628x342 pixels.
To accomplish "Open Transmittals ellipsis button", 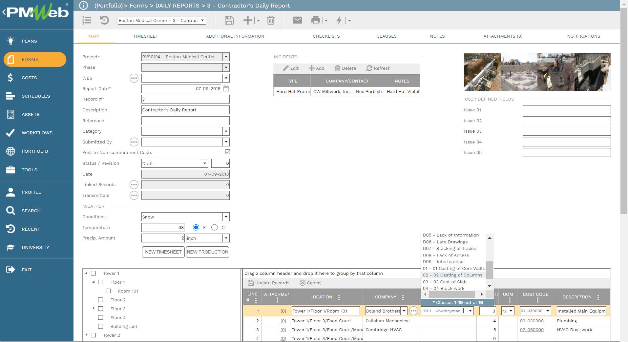I will (x=134, y=195).
